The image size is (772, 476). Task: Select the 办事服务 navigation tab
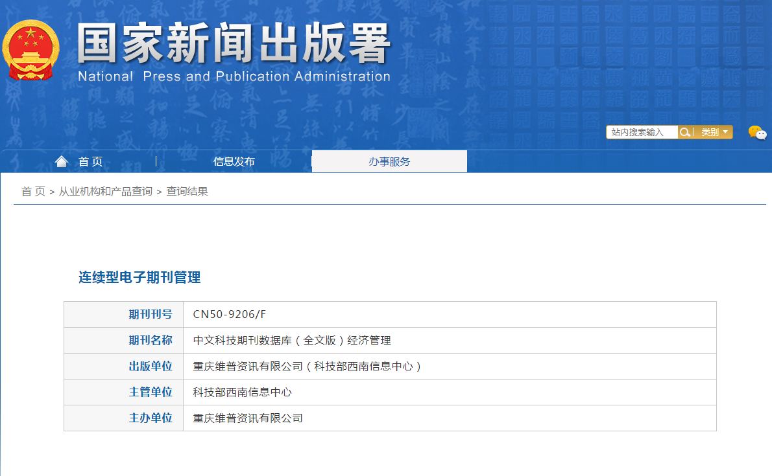[x=389, y=162]
